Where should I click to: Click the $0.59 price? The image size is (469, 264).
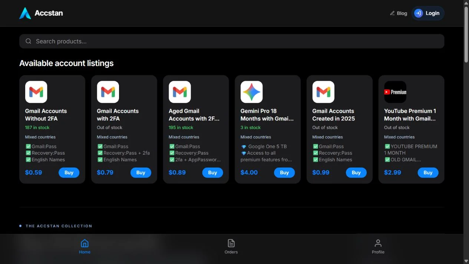click(33, 172)
